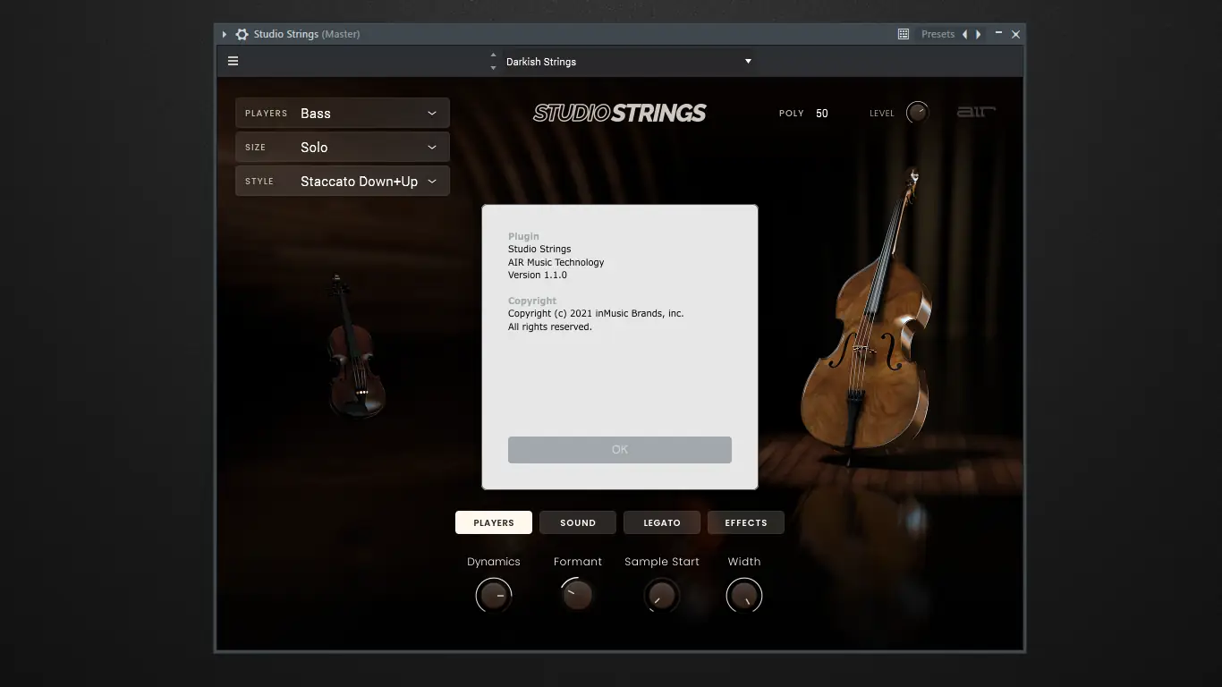The height and width of the screenshot is (687, 1222).
Task: Dismiss the about dialog with OK
Action: click(x=620, y=450)
